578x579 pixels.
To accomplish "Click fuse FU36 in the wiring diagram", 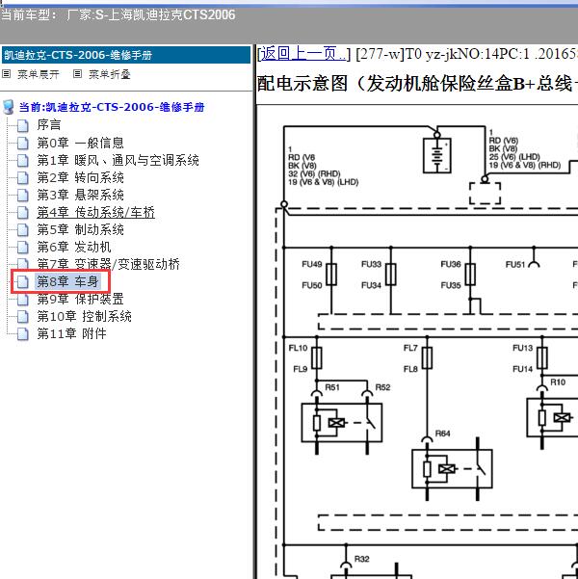I will click(x=470, y=275).
